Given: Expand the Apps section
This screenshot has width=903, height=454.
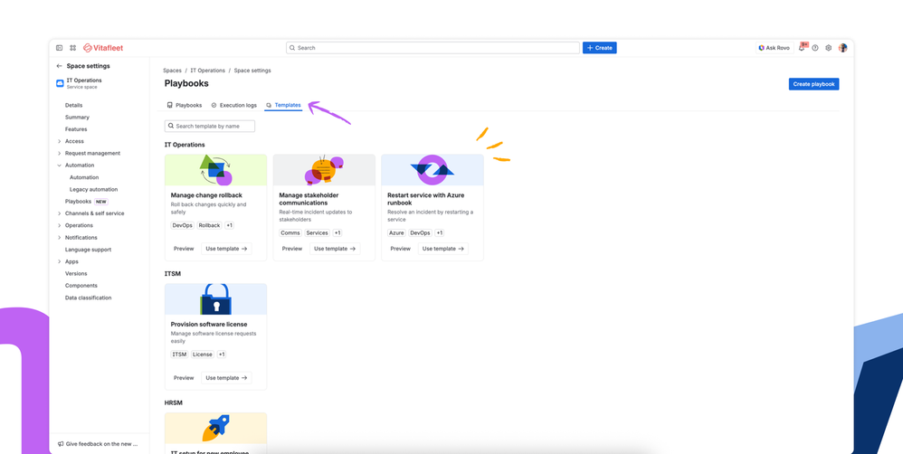Looking at the screenshot, I should click(60, 261).
